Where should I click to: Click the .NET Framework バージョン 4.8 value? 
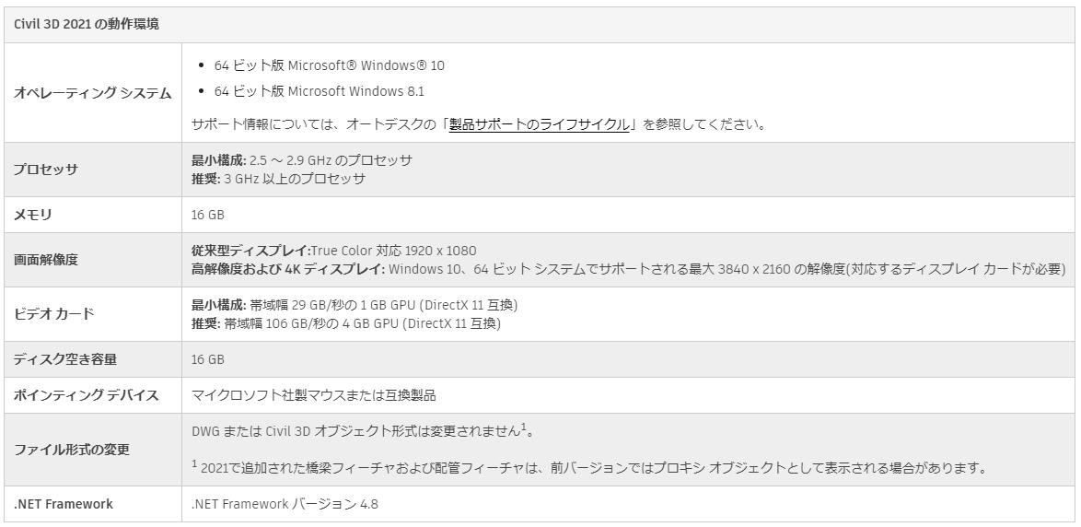[285, 504]
